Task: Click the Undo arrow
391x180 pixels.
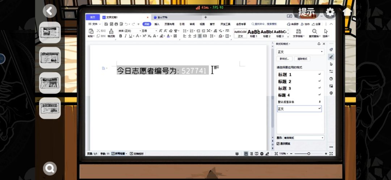Action: point(126,24)
